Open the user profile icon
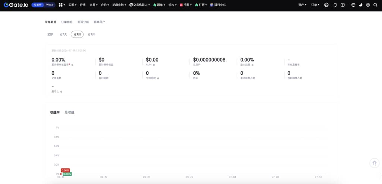This screenshot has height=184, width=382. pos(326,5)
